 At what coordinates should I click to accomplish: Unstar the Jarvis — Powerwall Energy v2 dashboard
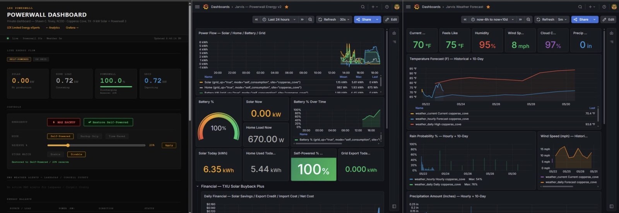[286, 7]
